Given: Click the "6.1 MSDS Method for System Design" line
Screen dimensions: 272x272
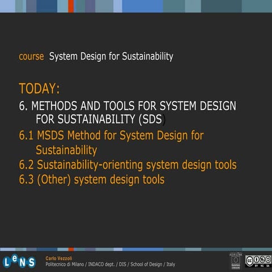Looking at the screenshot, I should click(111, 135).
